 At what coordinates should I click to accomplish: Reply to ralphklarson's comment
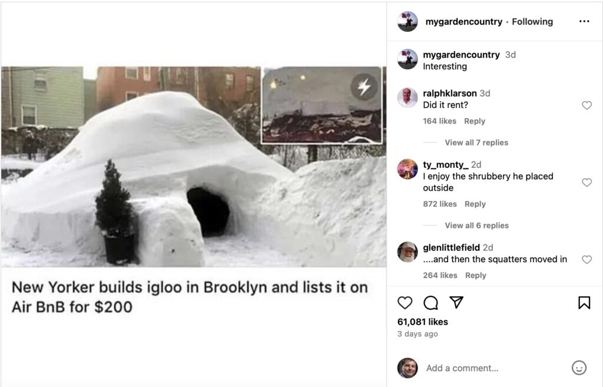[x=475, y=121]
